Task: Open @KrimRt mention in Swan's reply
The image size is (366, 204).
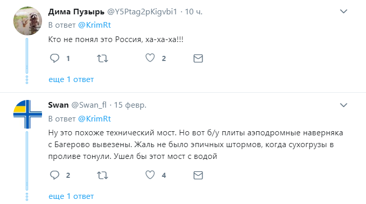Action: tap(94, 119)
